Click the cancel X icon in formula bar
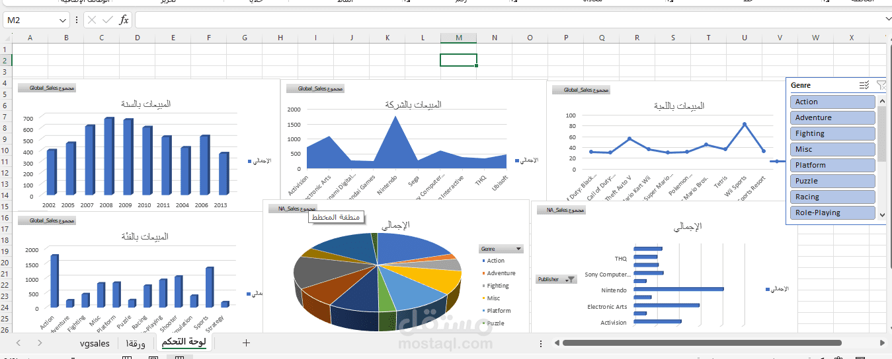Viewport: 892px width, 359px height. (x=92, y=20)
